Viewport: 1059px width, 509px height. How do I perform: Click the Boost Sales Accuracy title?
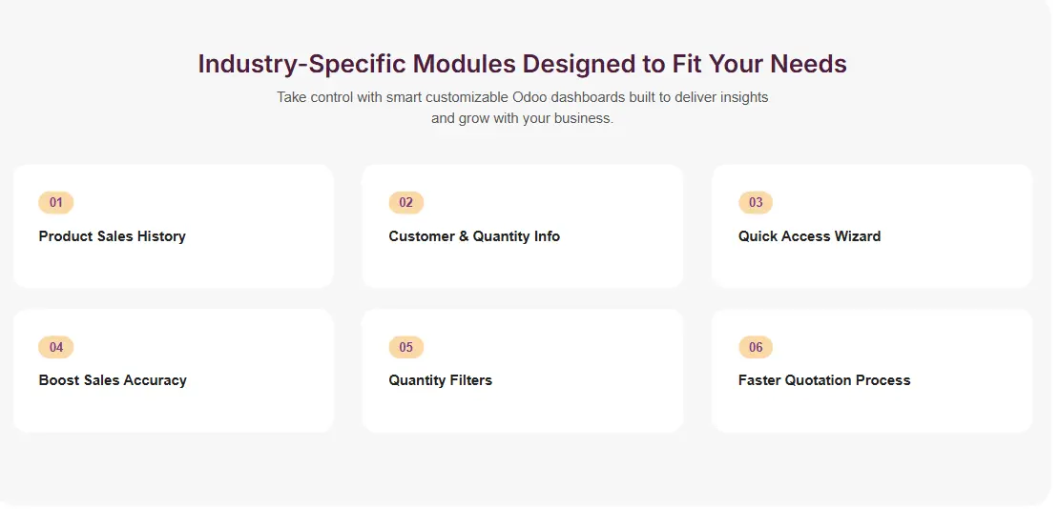pyautogui.click(x=113, y=380)
